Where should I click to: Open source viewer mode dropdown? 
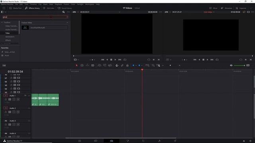point(76,60)
